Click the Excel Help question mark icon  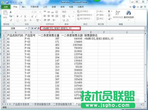coord(134,7)
